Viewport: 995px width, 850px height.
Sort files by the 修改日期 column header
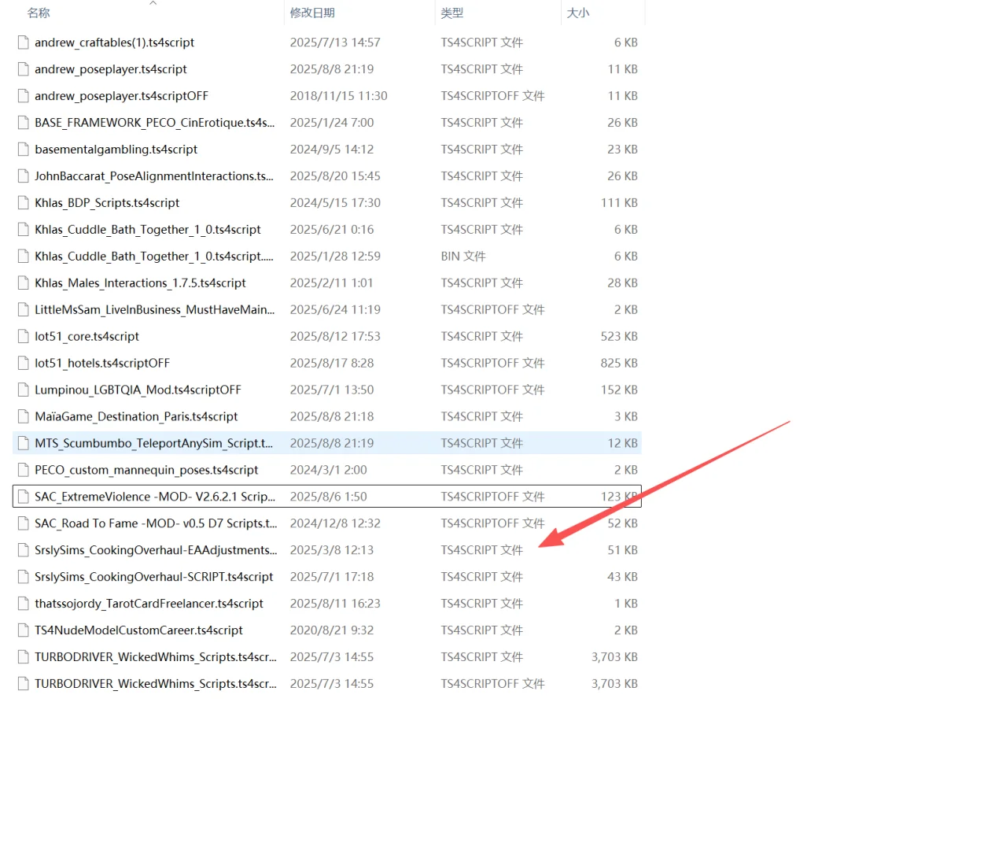tap(312, 13)
